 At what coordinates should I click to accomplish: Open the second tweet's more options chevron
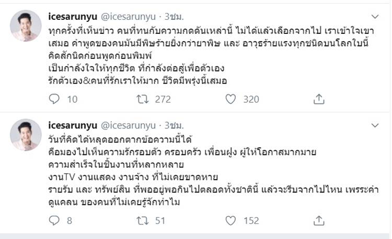pyautogui.click(x=375, y=126)
